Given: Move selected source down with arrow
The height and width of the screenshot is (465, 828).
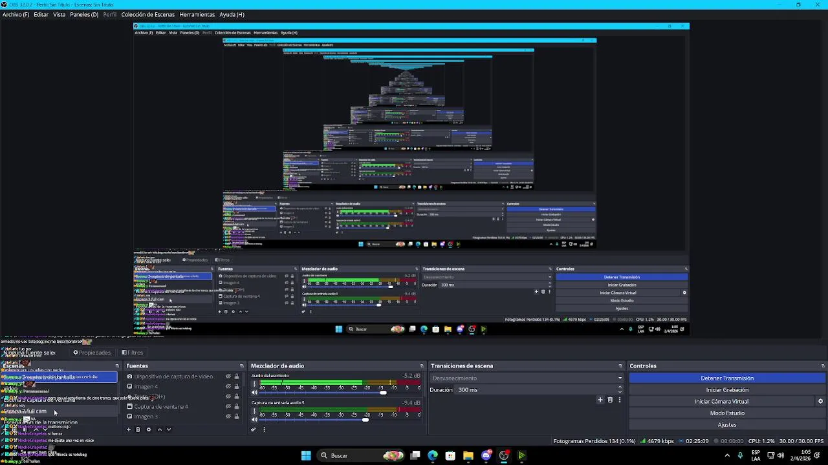Looking at the screenshot, I should tap(169, 429).
